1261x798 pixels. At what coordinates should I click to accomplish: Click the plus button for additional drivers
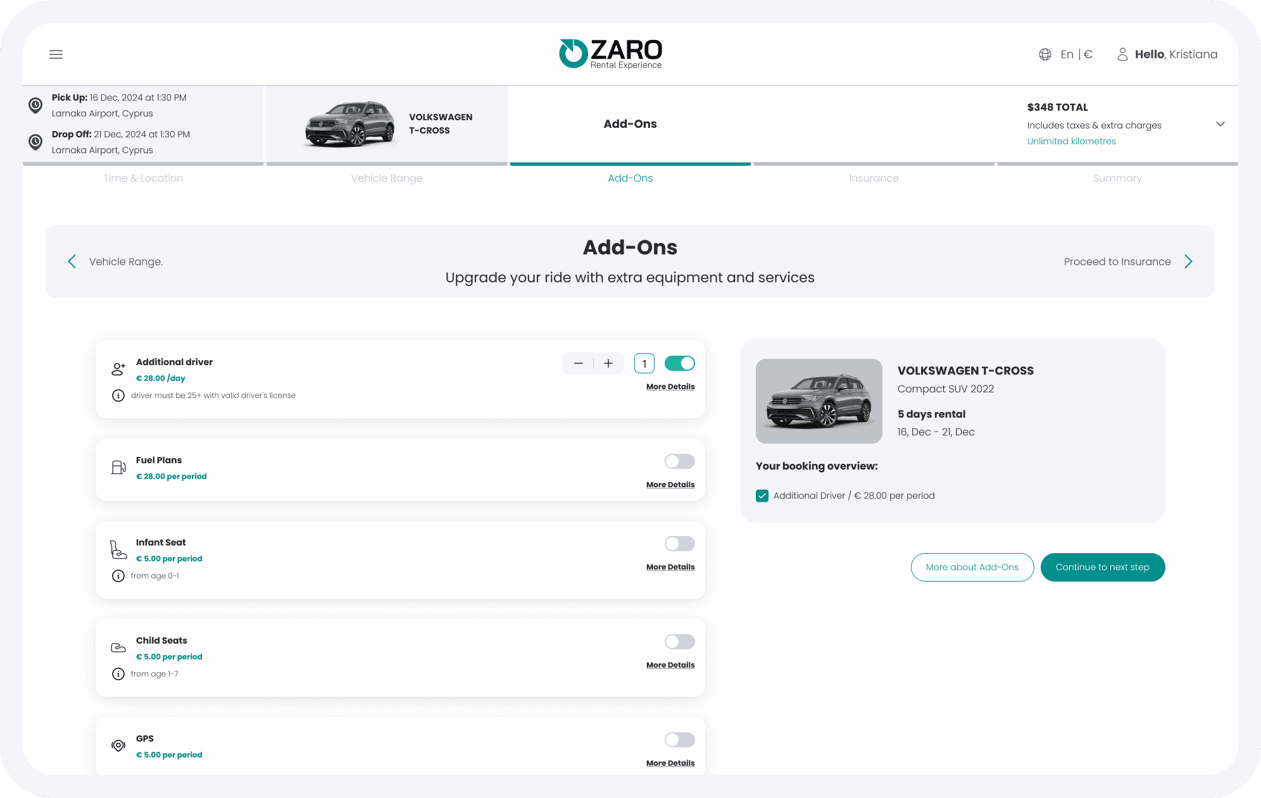(x=608, y=363)
